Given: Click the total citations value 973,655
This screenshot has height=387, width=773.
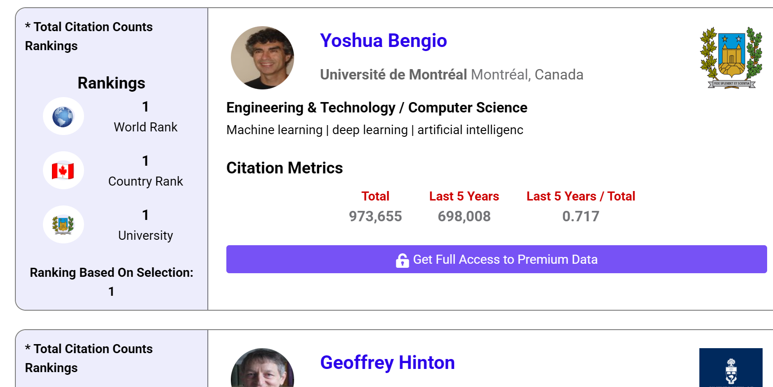Looking at the screenshot, I should coord(375,216).
